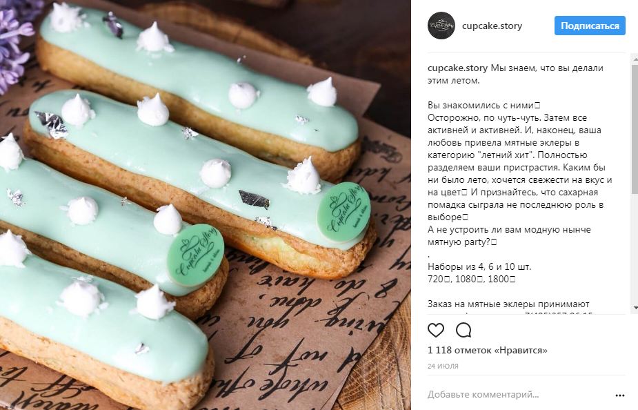Like the post with the heart icon
This screenshot has height=410, width=638.
435,330
